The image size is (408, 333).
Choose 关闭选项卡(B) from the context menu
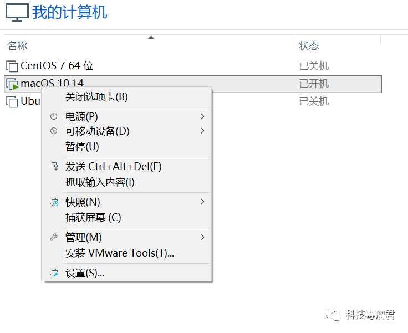coord(96,97)
